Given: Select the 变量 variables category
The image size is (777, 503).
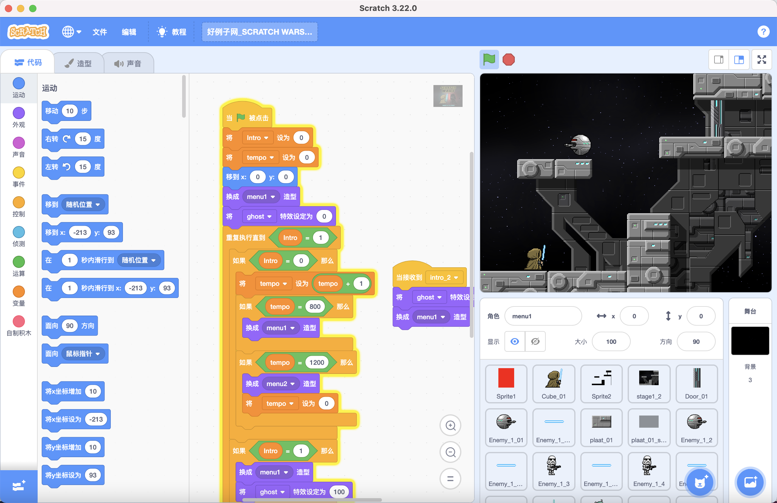Looking at the screenshot, I should [x=19, y=296].
